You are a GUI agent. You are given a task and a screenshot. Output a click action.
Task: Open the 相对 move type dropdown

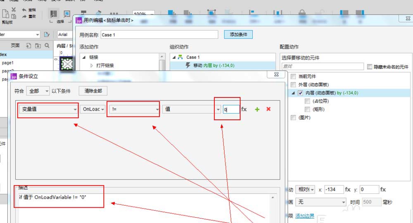tap(305, 189)
